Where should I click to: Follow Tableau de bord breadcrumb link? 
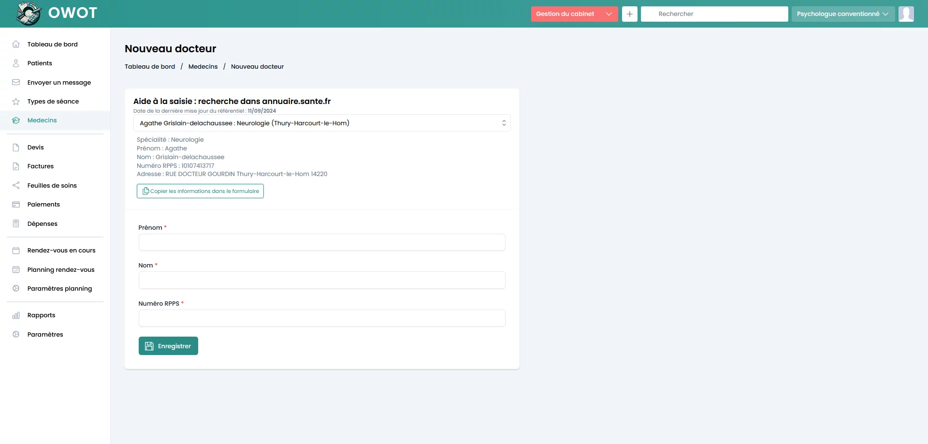(x=150, y=67)
